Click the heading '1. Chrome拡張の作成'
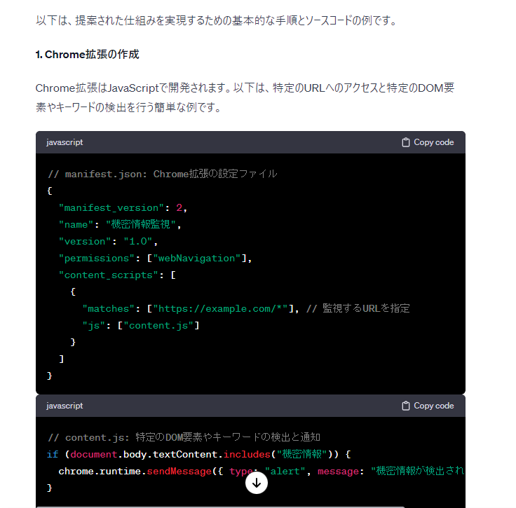This screenshot has height=508, width=516. tap(87, 54)
